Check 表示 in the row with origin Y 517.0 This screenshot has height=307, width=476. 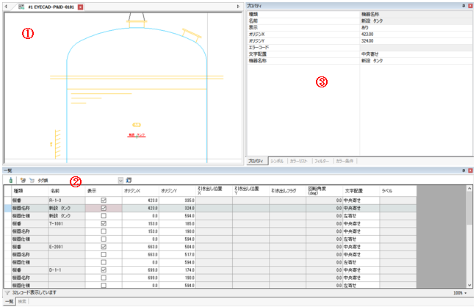[x=104, y=254]
